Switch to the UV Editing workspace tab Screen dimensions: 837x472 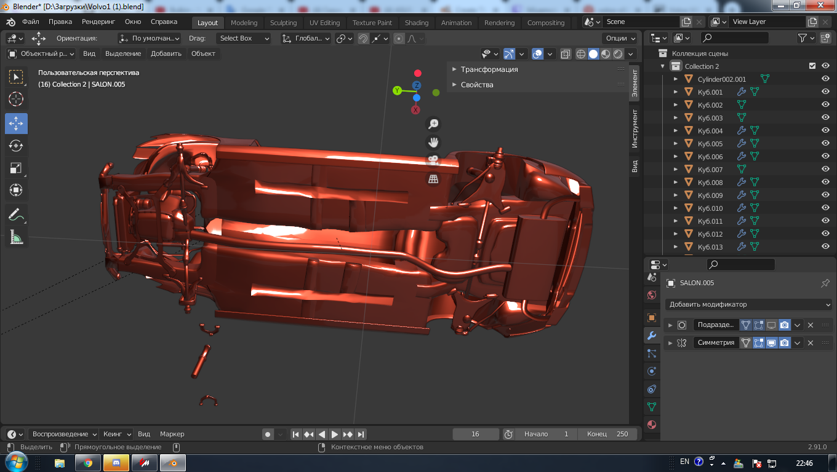[324, 23]
